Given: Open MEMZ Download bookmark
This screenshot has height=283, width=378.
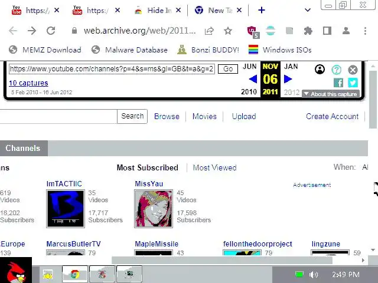Looking at the screenshot, I should (x=45, y=50).
